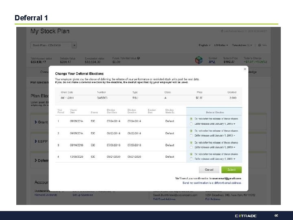Click election deadline 09/21/2020
The height and width of the screenshot is (220, 293).
[134, 157]
